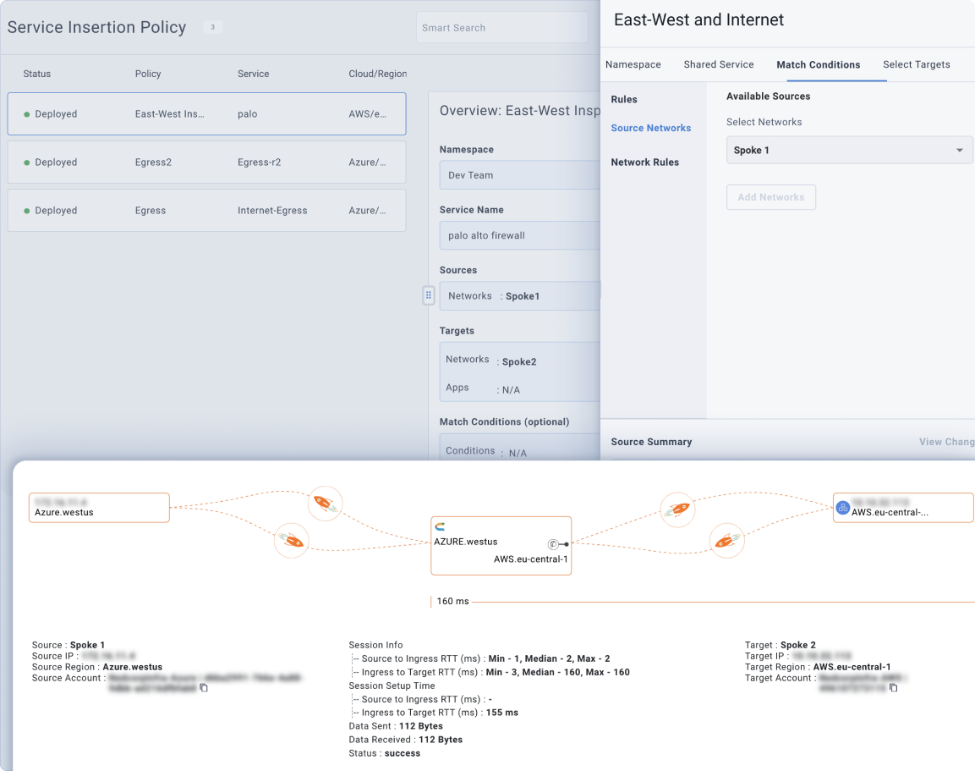Open the Shared Service tab
The width and height of the screenshot is (975, 771).
pyautogui.click(x=718, y=64)
